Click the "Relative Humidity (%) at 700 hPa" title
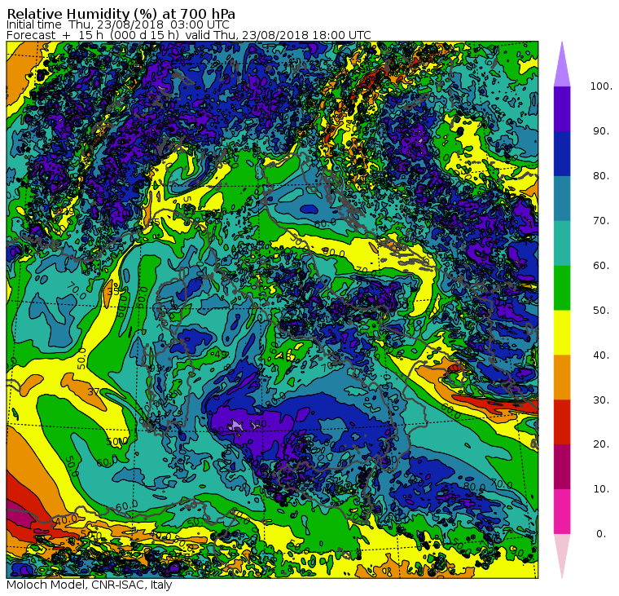The width and height of the screenshot is (619, 596). 121,14
